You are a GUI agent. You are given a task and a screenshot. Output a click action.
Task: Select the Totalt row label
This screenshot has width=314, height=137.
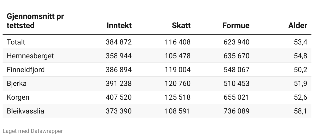[x=16, y=42]
